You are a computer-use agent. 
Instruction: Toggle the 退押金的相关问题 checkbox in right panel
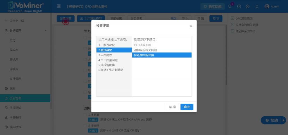233,25
